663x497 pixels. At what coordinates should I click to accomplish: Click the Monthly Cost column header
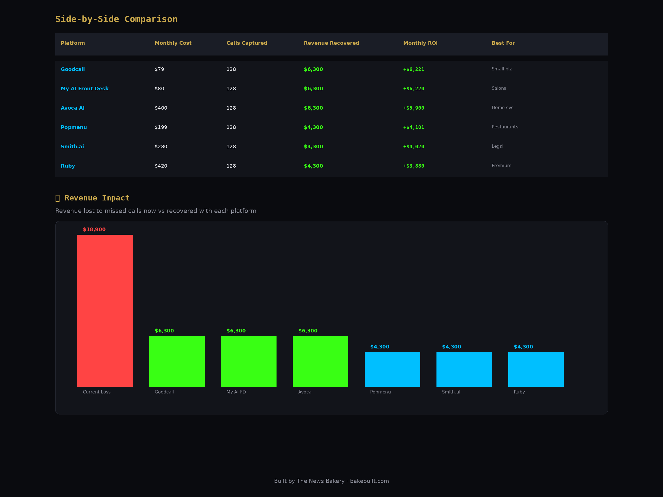(x=173, y=43)
